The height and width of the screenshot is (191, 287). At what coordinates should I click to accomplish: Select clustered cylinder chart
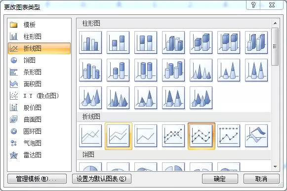tap(90, 70)
